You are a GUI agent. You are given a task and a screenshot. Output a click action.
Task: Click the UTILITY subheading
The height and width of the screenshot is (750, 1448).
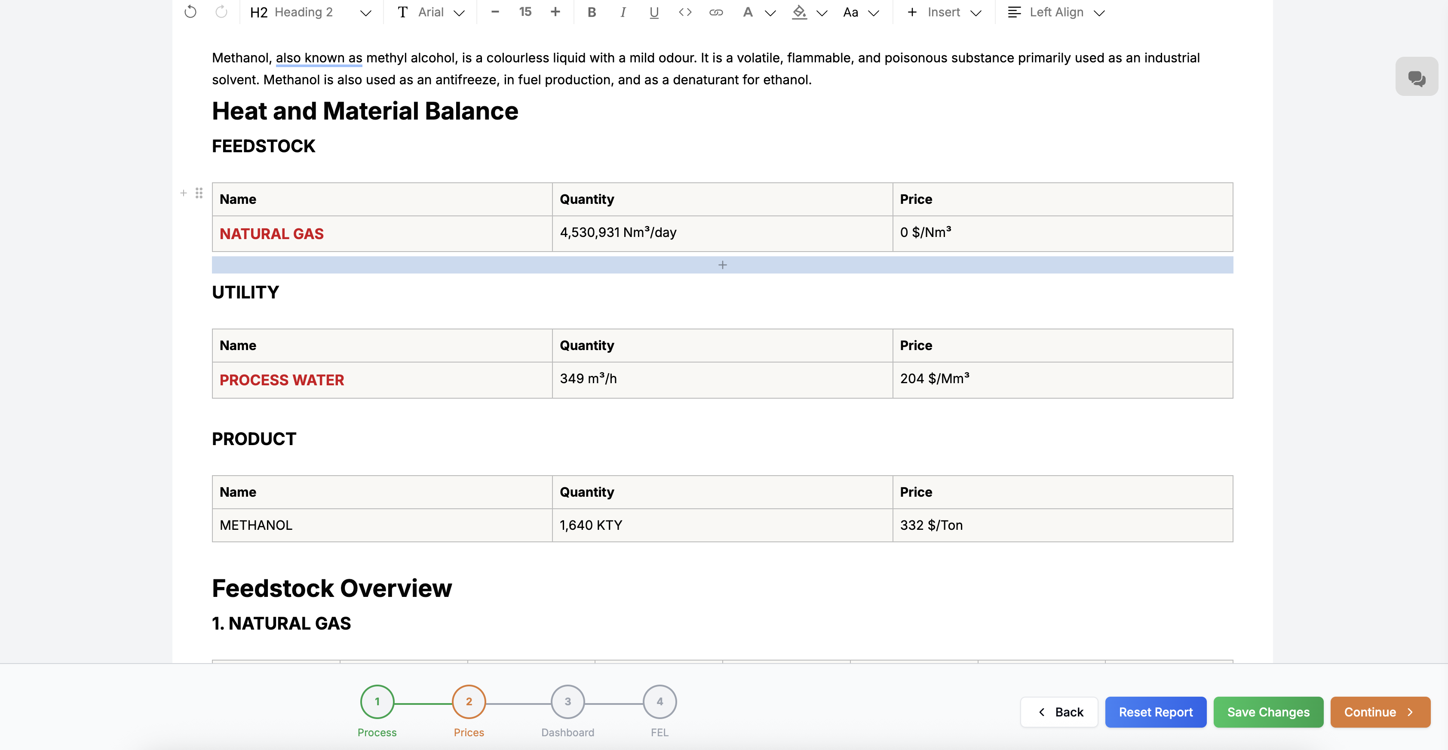pyautogui.click(x=245, y=292)
